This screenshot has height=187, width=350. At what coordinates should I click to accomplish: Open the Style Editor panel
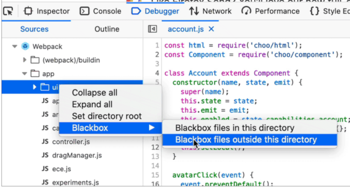(x=329, y=11)
